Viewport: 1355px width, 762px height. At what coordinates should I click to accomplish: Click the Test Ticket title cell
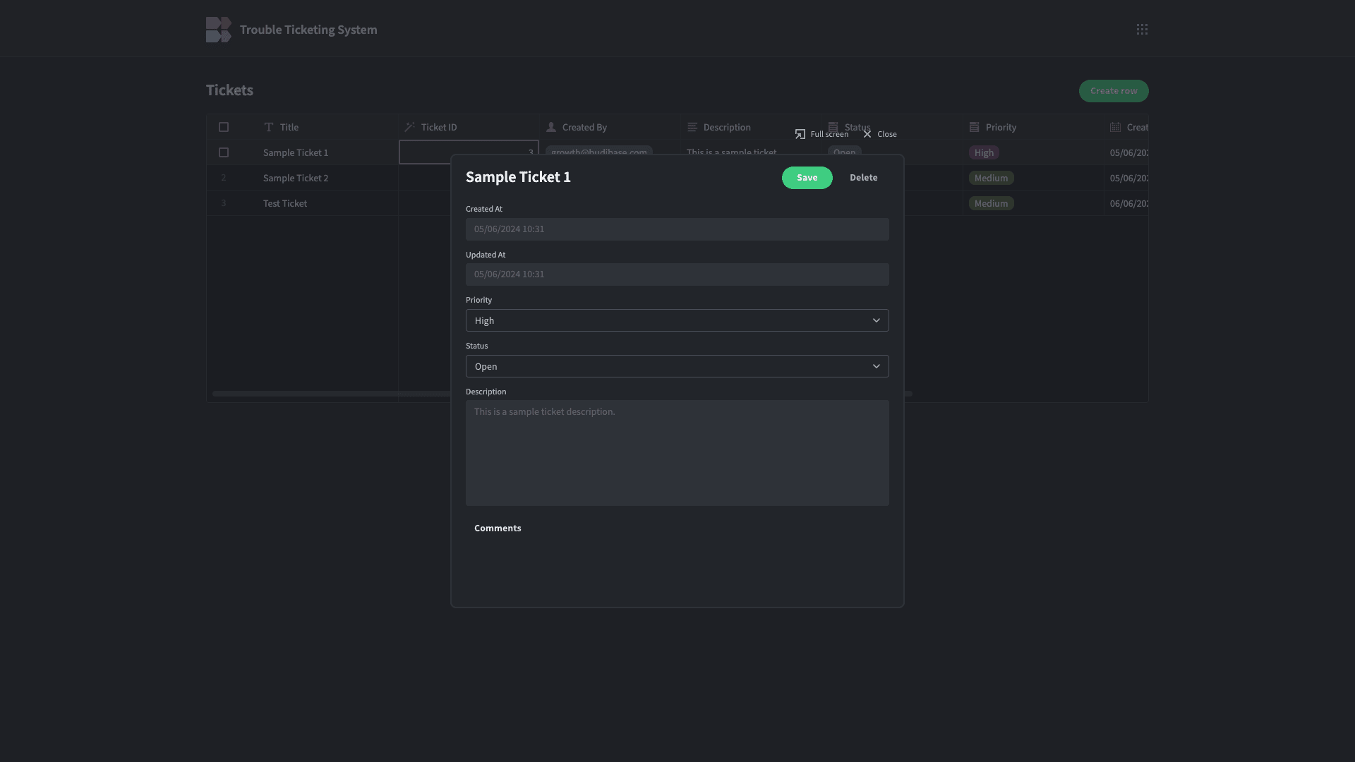tap(327, 203)
